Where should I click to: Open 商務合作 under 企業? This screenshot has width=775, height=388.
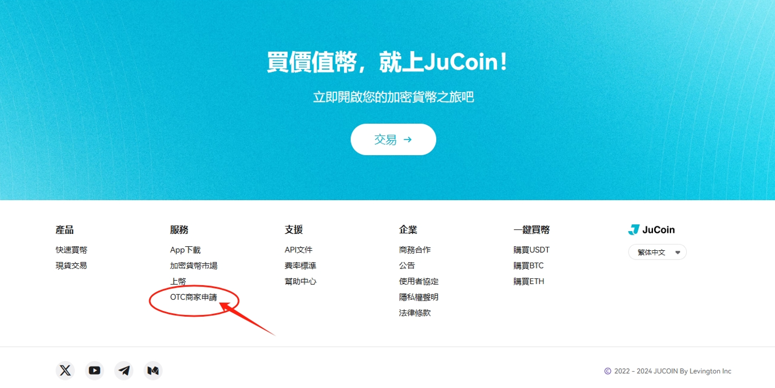(415, 250)
